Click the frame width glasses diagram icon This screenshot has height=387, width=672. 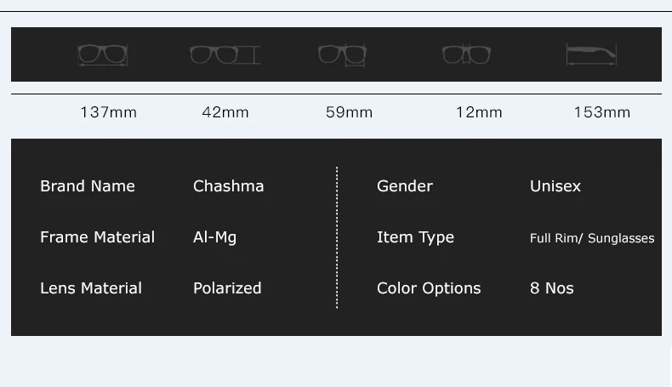tap(103, 55)
